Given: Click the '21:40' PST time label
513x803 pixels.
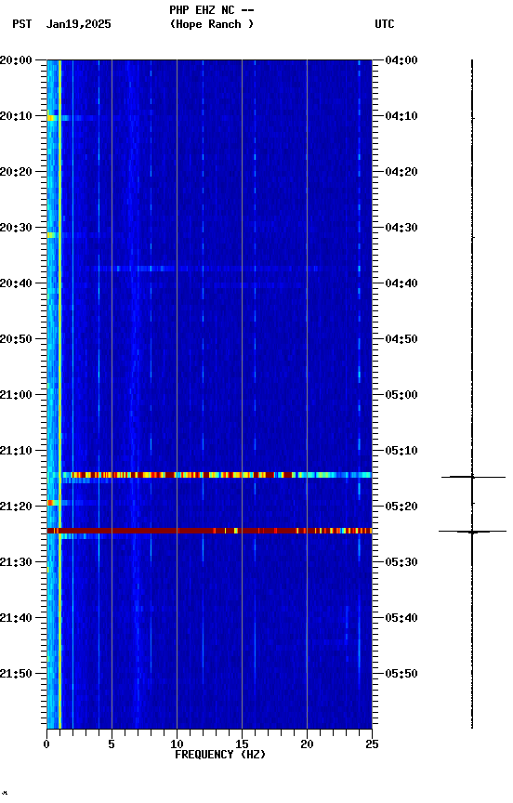Looking at the screenshot, I should 16,618.
